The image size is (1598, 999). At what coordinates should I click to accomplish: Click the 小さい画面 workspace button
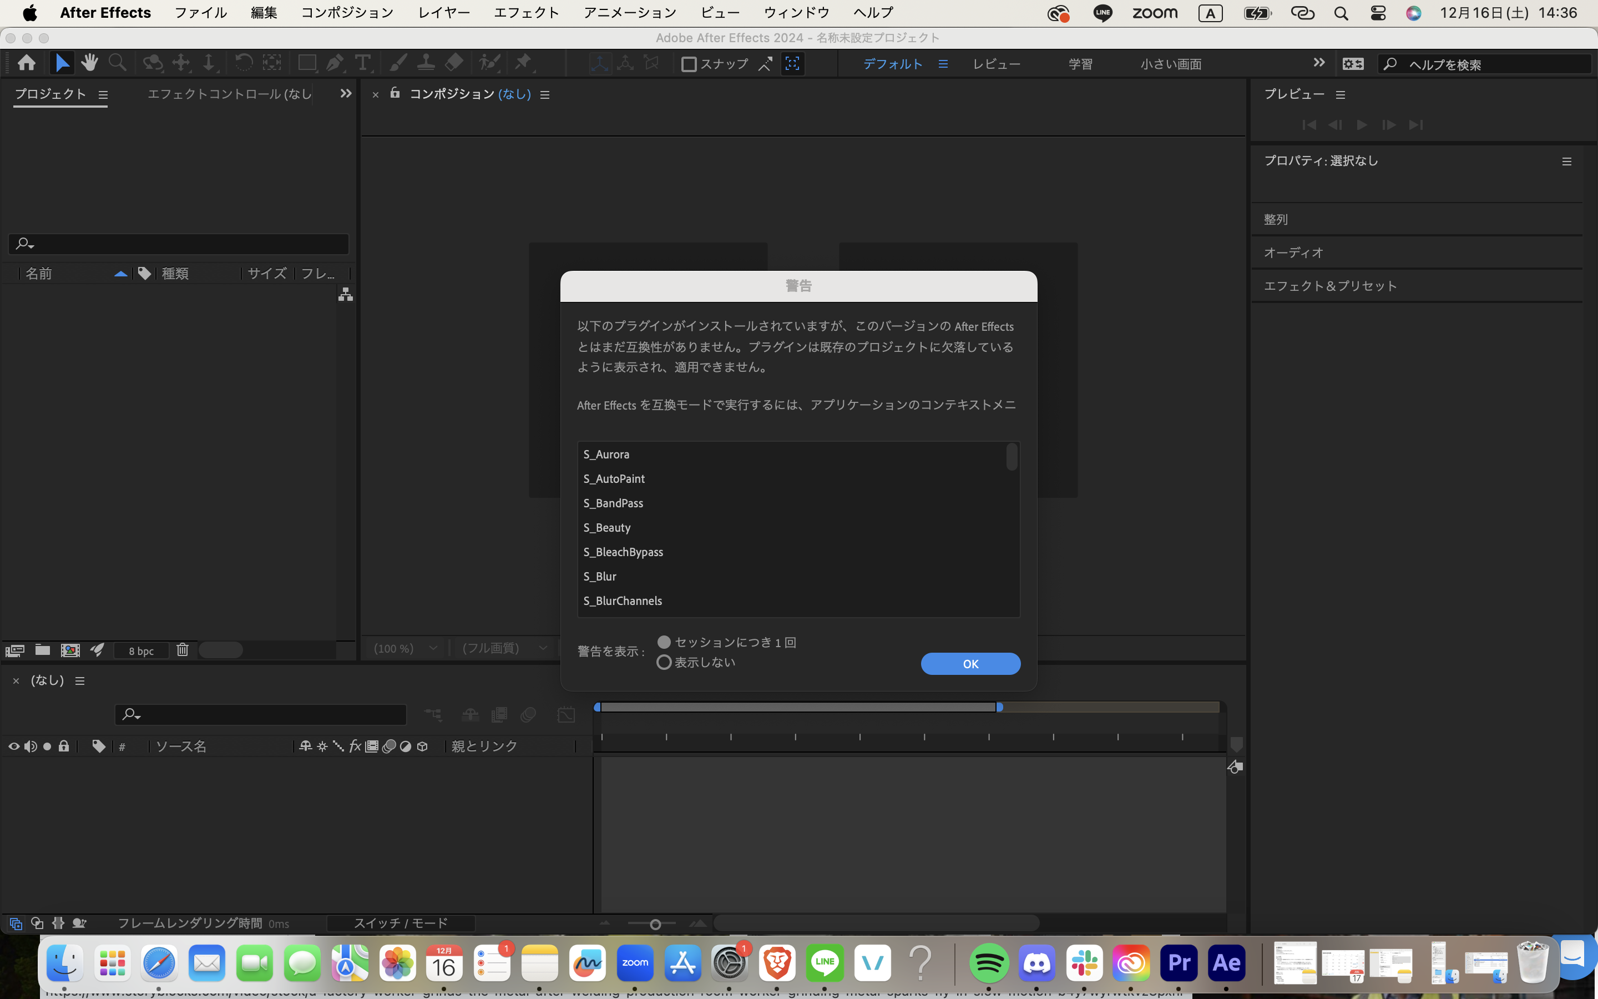click(x=1171, y=63)
